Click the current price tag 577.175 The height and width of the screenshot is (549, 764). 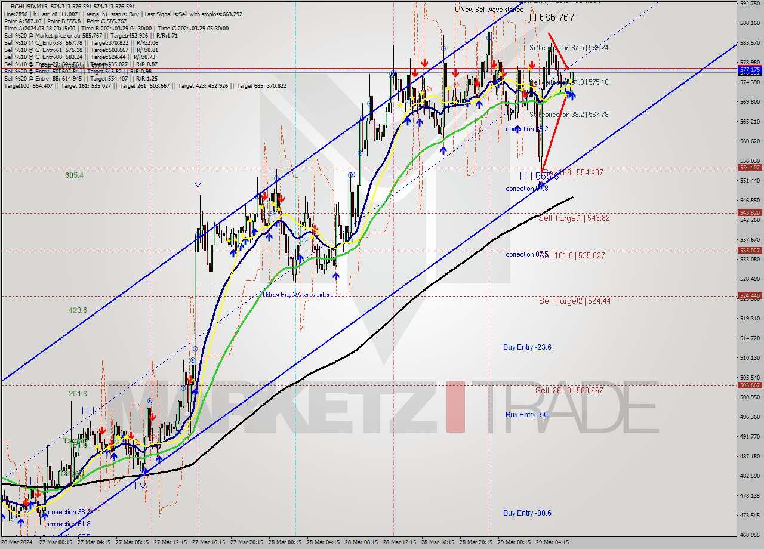(750, 70)
